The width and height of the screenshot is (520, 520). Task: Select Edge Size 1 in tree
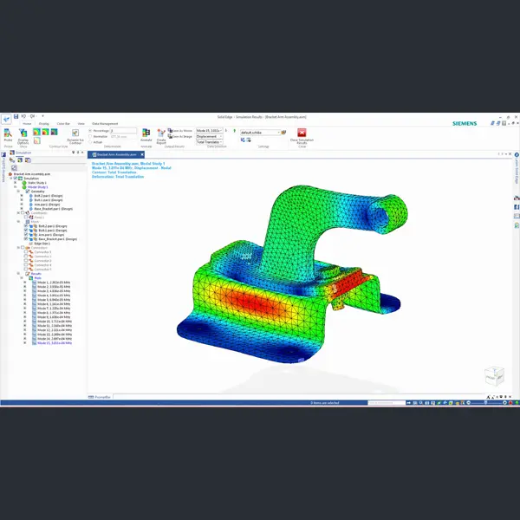pyautogui.click(x=42, y=243)
